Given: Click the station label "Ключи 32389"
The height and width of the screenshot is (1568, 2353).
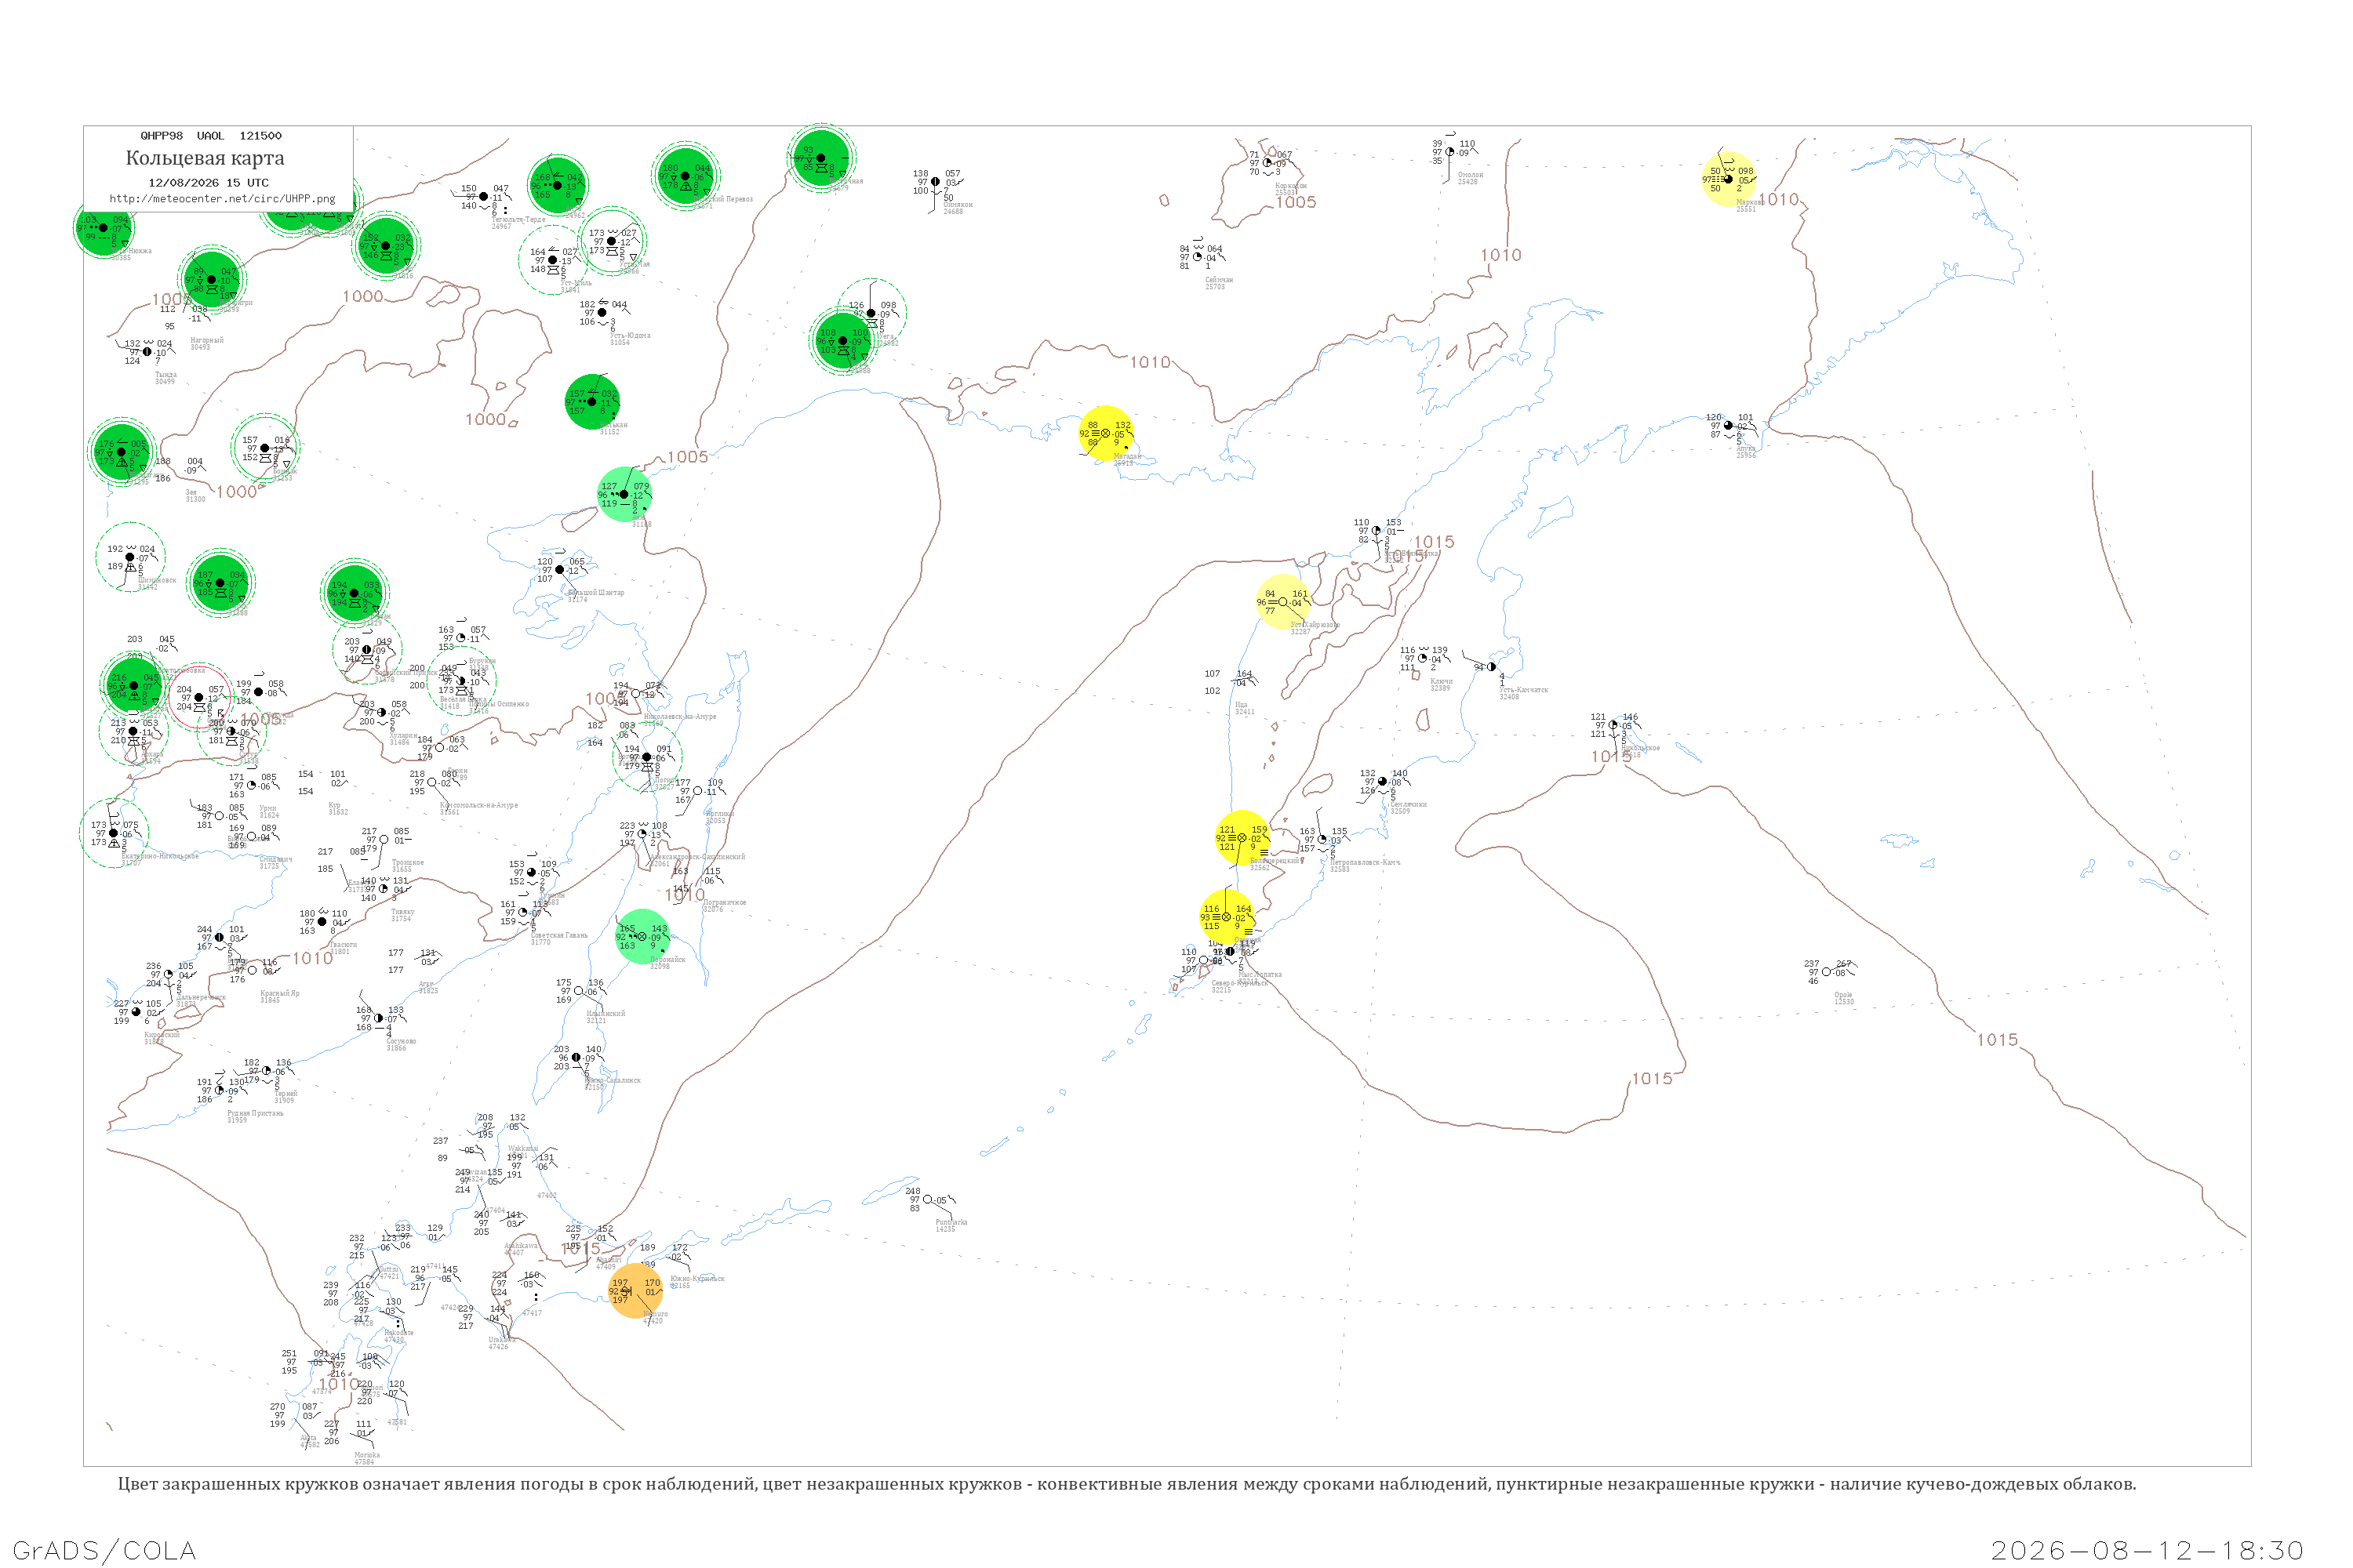Looking at the screenshot, I should (x=1442, y=685).
